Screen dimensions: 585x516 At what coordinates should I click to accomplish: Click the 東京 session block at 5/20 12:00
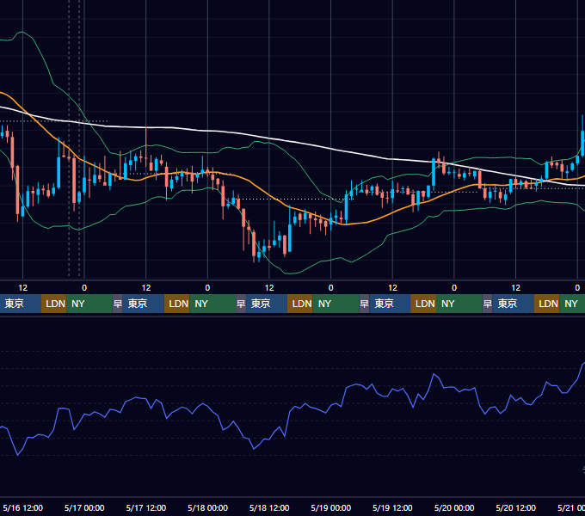(513, 304)
